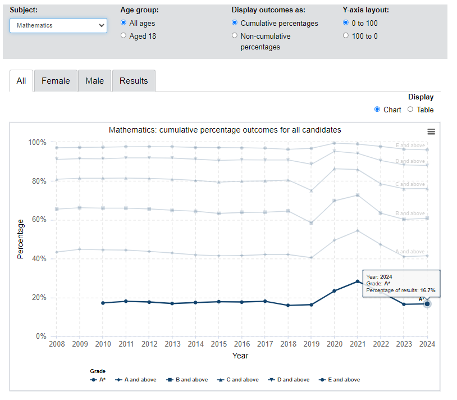Viewport: 457px width, 400px height.
Task: Switch to the Female tab
Action: (56, 81)
